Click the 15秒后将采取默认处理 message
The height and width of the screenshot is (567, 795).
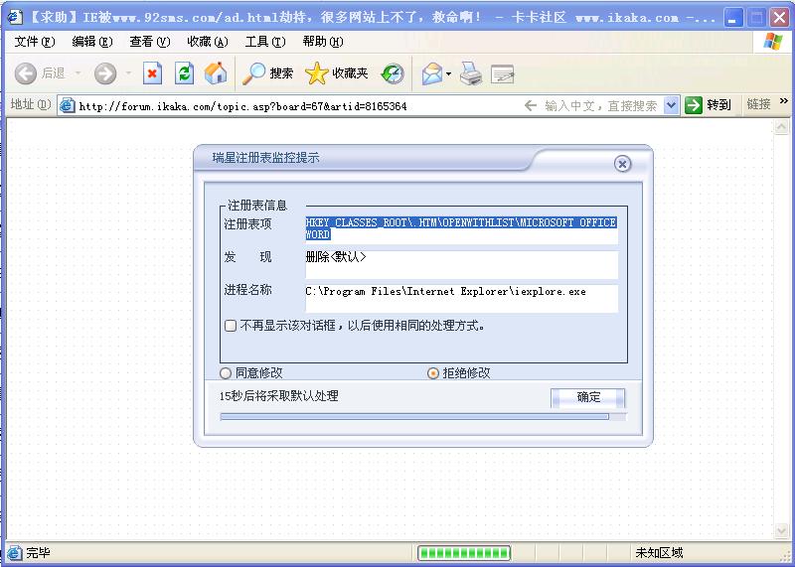coord(279,396)
